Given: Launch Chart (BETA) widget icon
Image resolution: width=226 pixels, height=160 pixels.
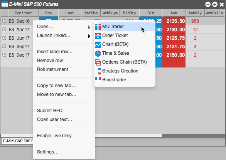Looking at the screenshot, I should click(x=98, y=45).
